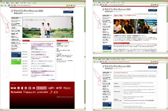The height and width of the screenshot is (111, 168).
Task: Click the Home icon in the homepage window toolbar
Action: (15, 5)
